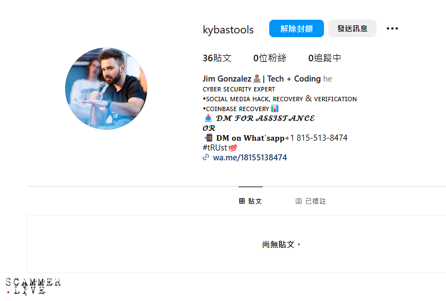This screenshot has width=446, height=301.
Task: Open the 0追蹤中 following list
Action: 325,58
